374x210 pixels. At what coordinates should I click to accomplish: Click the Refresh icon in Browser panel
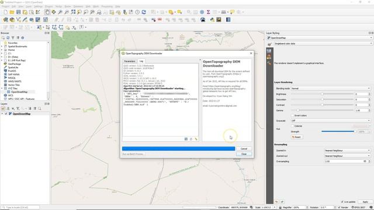[x=8, y=38]
